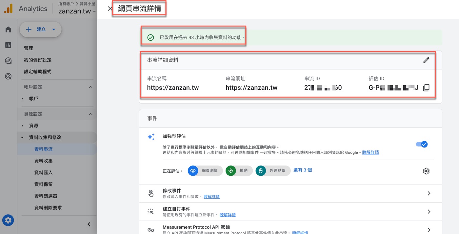Open Measurement Protocol API row chevron
Image resolution: width=459 pixels, height=234 pixels.
click(x=429, y=230)
